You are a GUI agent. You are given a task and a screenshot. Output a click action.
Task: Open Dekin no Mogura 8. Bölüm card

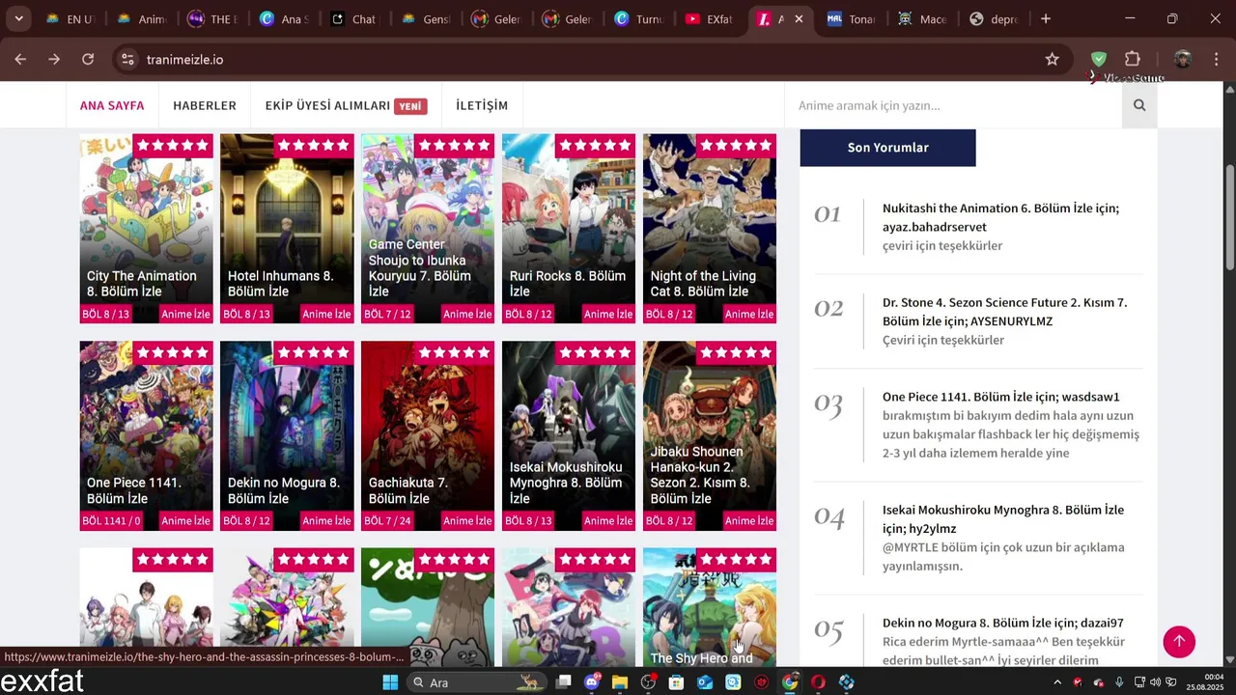point(288,435)
